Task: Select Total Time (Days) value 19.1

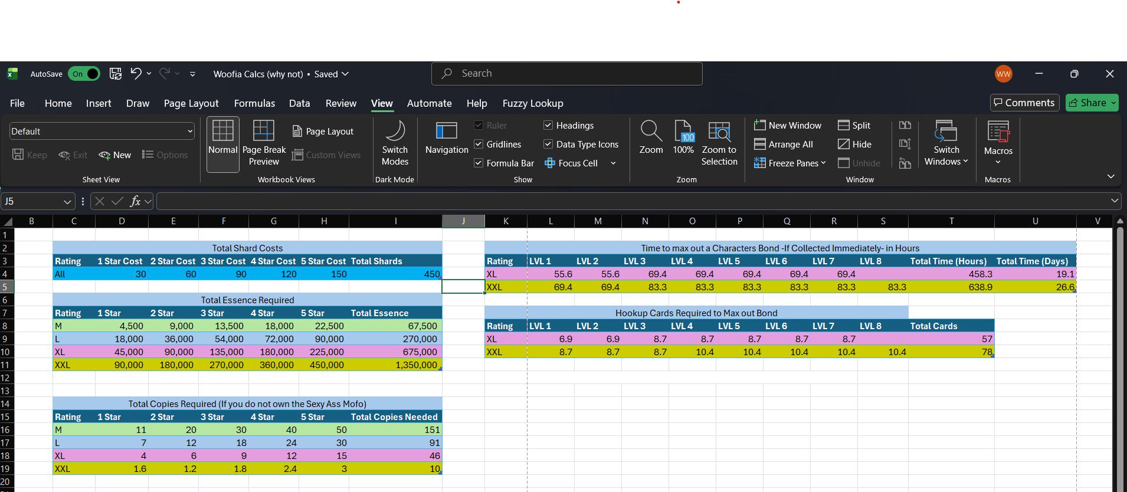Action: (1035, 274)
